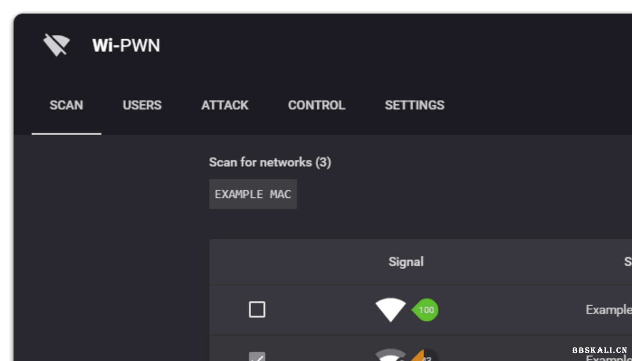Uncheck the ticked checkbox in second row
The width and height of the screenshot is (632, 361).
257,357
